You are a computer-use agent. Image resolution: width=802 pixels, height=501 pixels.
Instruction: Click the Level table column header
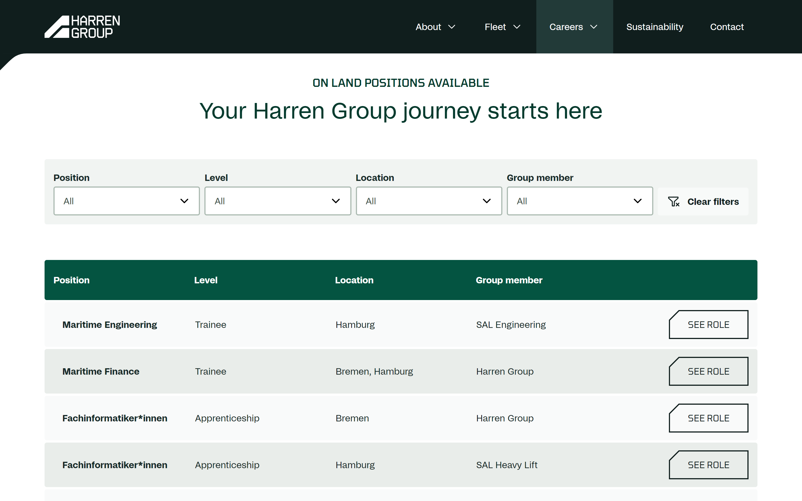206,280
